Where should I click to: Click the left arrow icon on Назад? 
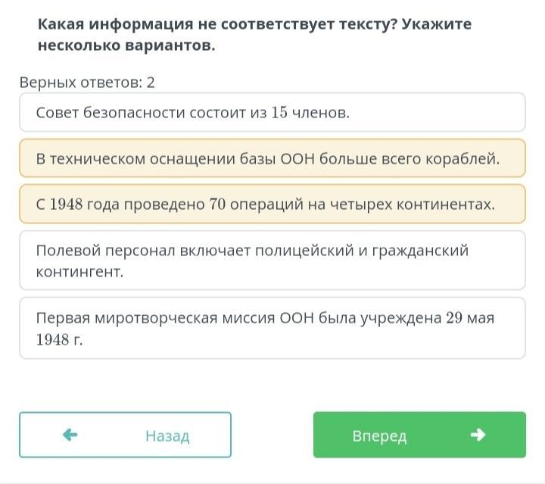pos(70,435)
